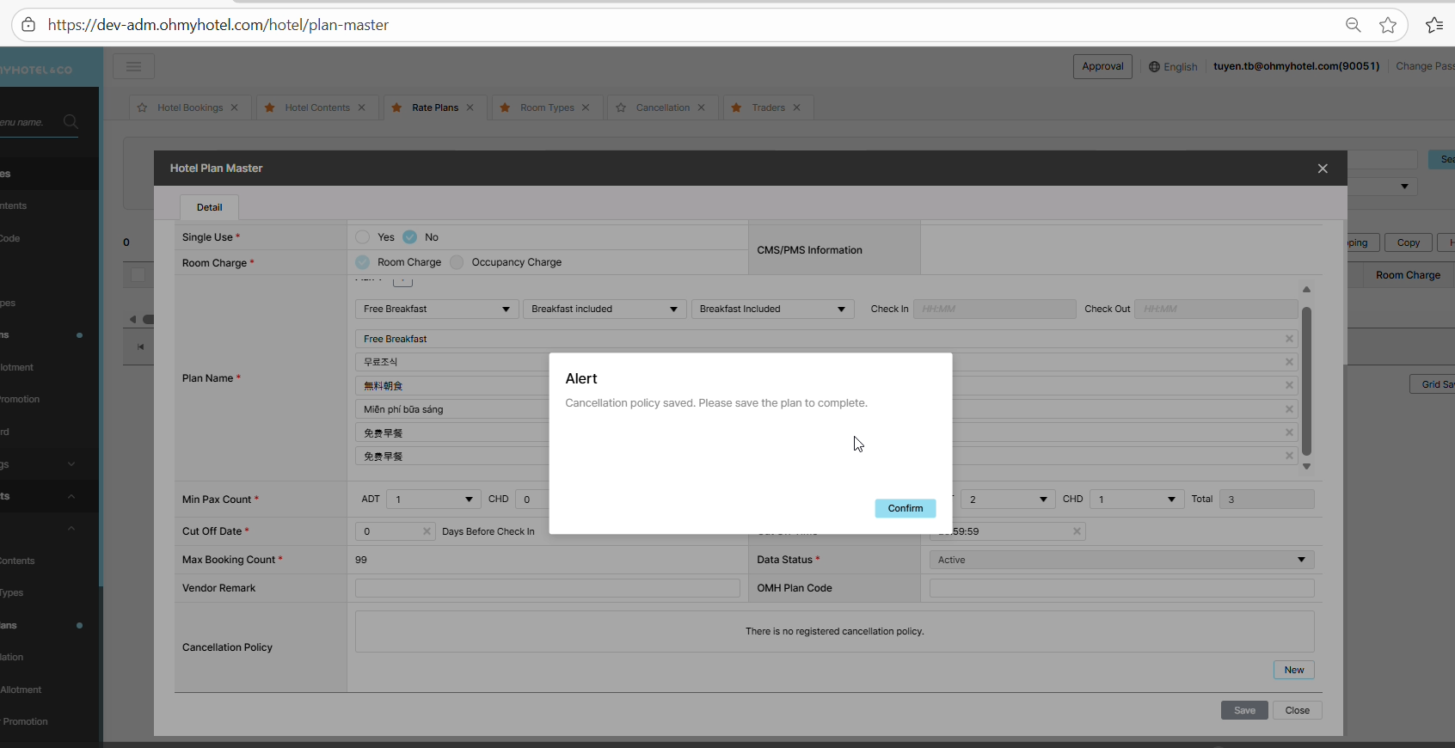This screenshot has width=1455, height=748.
Task: Open the ADT min pax count dropdown
Action: (x=433, y=500)
